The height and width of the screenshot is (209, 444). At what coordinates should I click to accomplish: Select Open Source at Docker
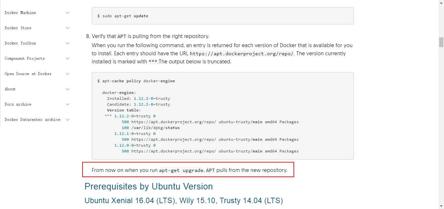click(x=28, y=74)
